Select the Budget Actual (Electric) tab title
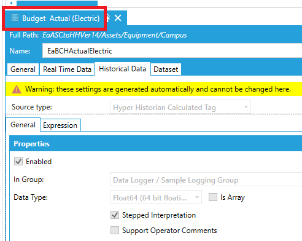 click(x=61, y=18)
